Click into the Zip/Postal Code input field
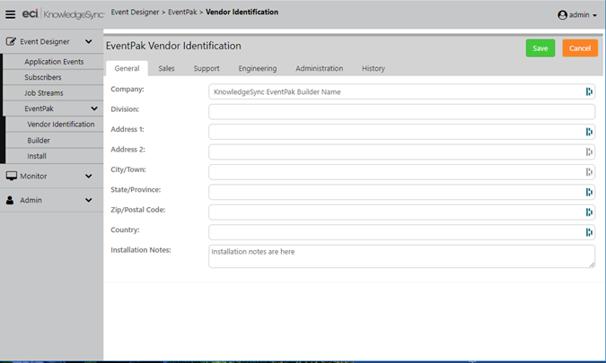Screen dimensions: 606x363 pyautogui.click(x=401, y=212)
